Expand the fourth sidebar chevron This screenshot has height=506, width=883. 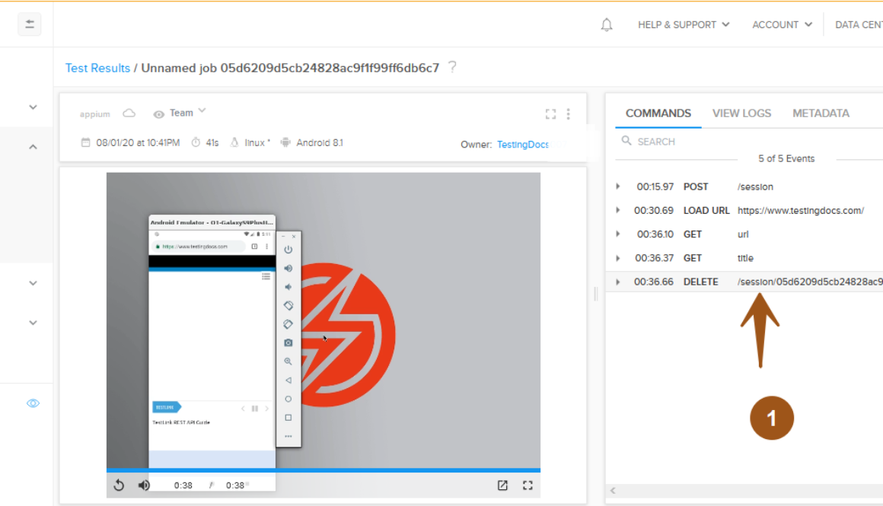point(33,323)
